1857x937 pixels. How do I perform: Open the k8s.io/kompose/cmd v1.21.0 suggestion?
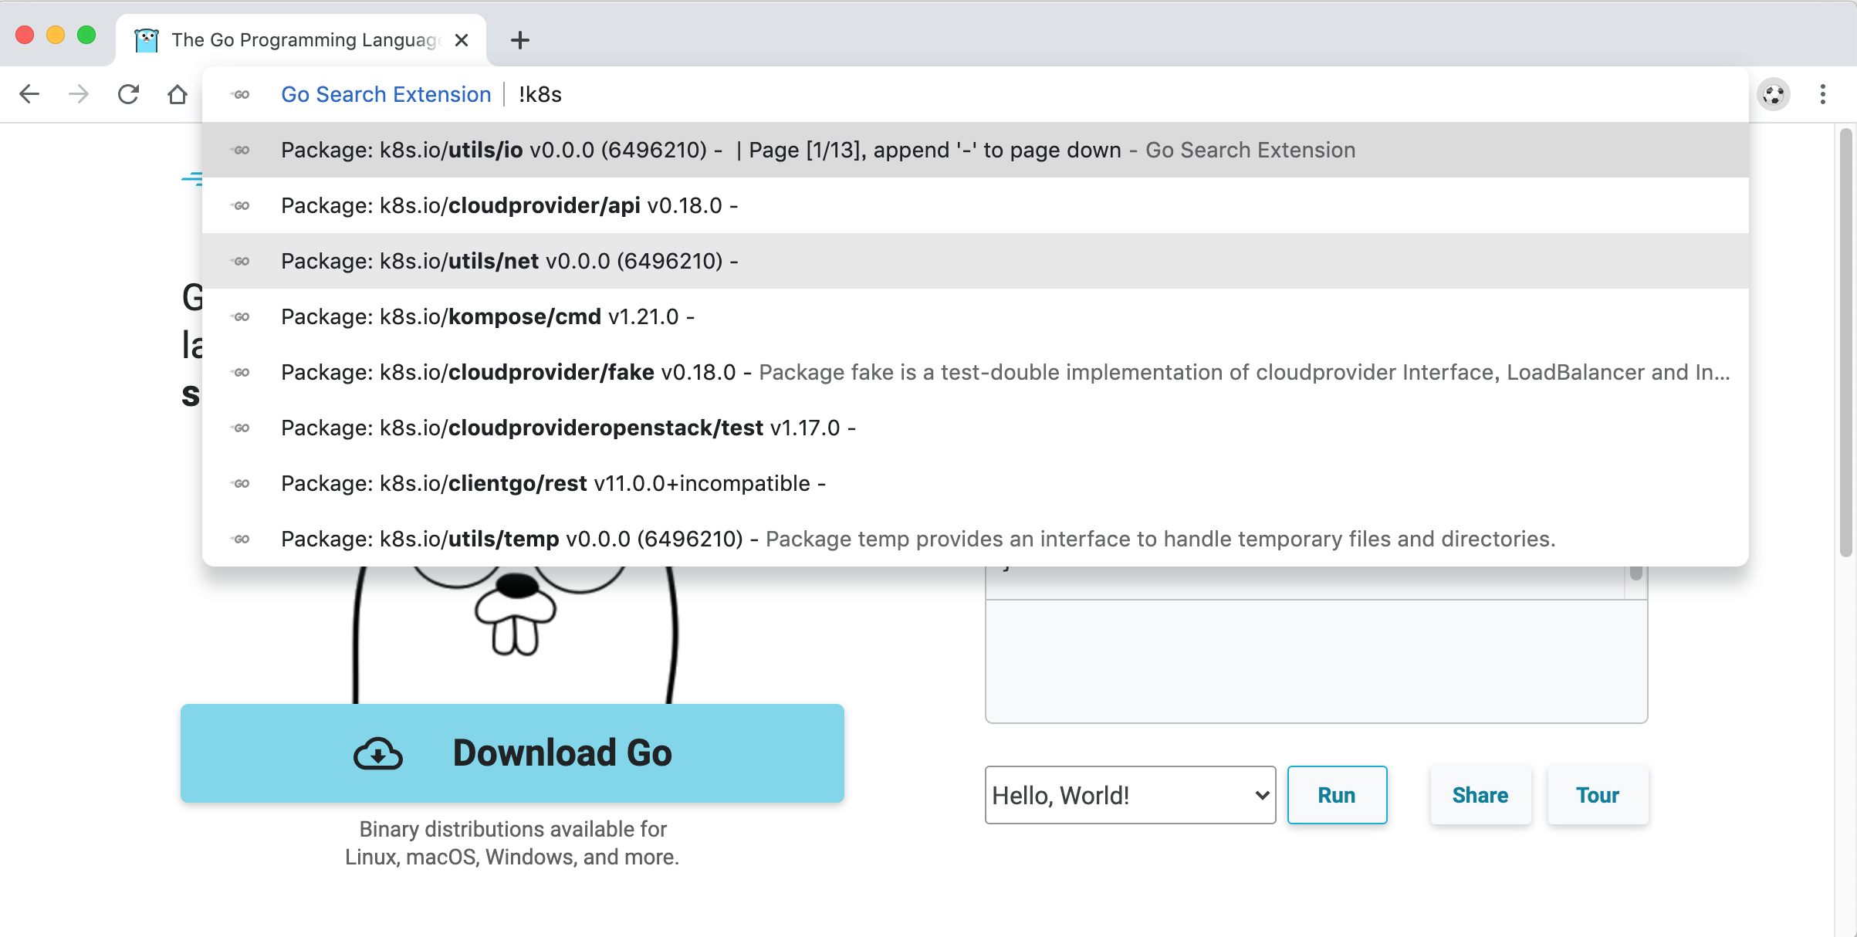[x=976, y=316]
